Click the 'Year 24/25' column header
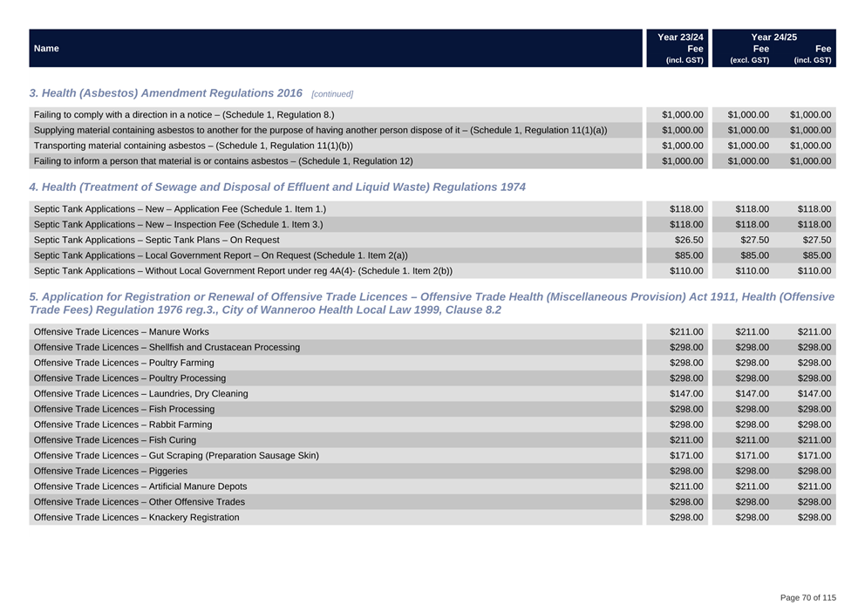The image size is (865, 612). [773, 37]
